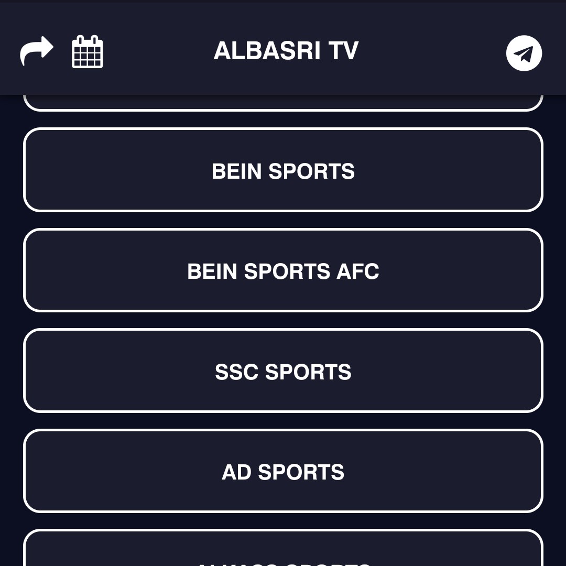Image resolution: width=566 pixels, height=566 pixels.
Task: Tap the cut-off button above BEIN SPORTS
Action: pos(283,103)
